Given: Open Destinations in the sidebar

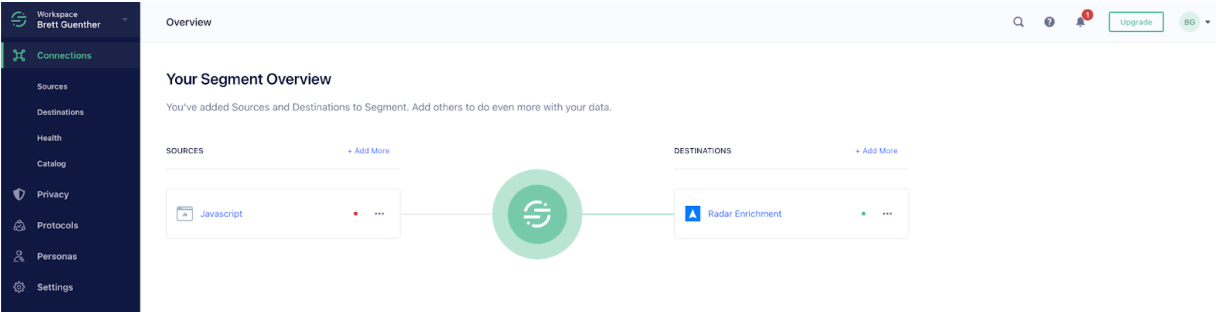Looking at the screenshot, I should point(60,112).
